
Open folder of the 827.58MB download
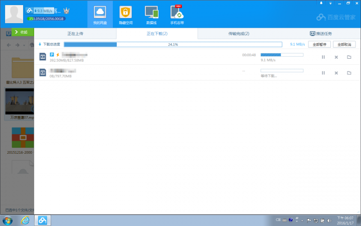point(349,57)
